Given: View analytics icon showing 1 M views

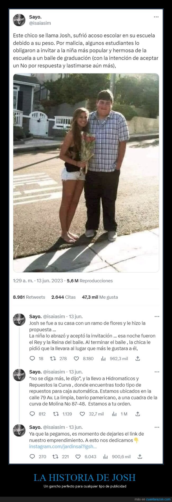Looking at the screenshot, I should click(114, 414).
